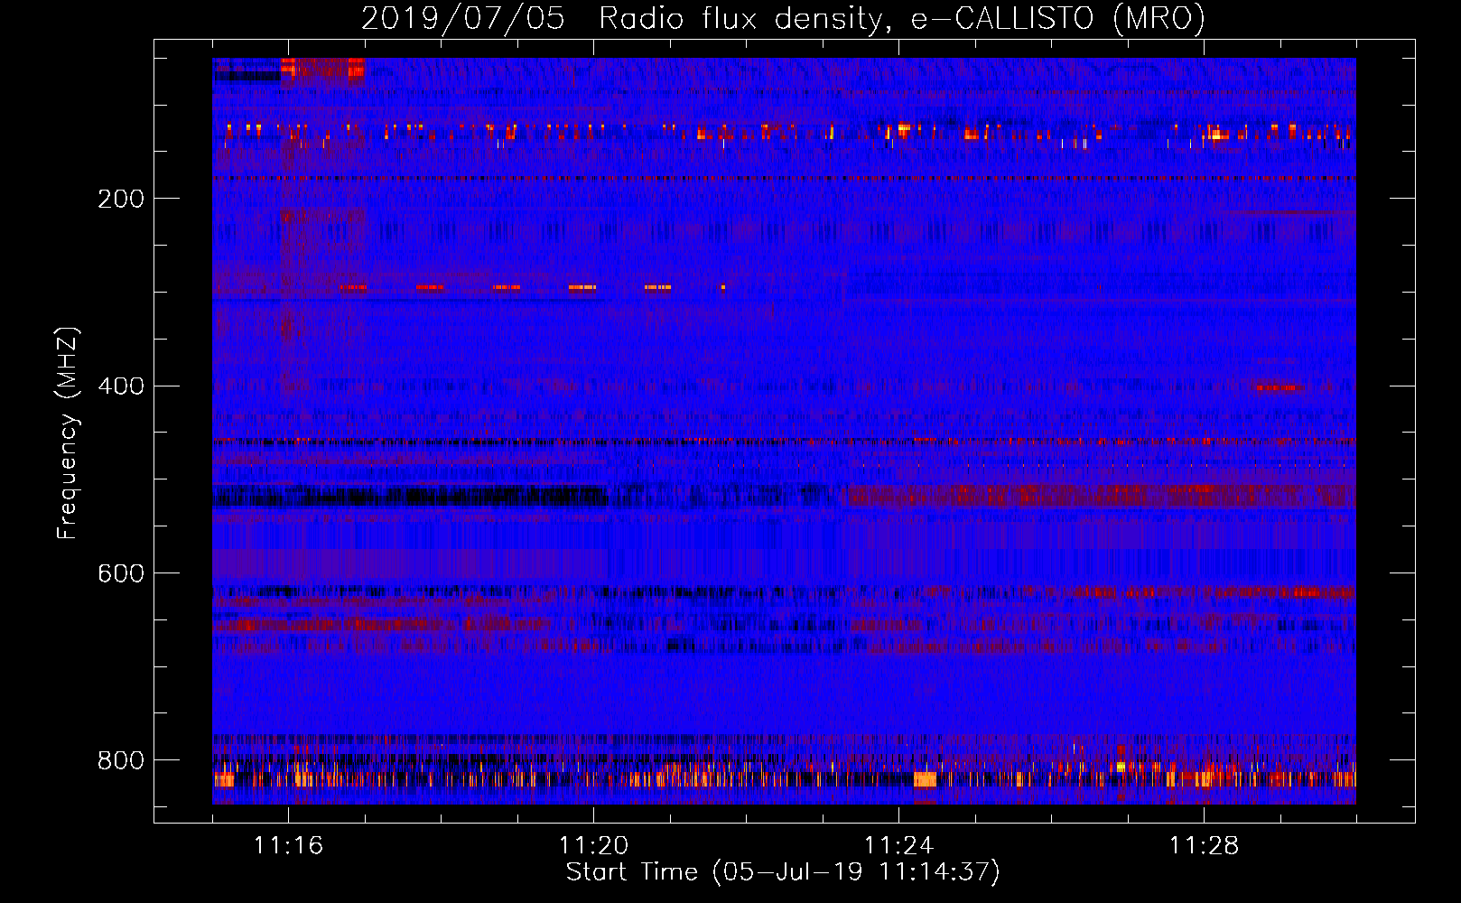The height and width of the screenshot is (903, 1461).
Task: Click the 'Start Time (05-Jul-19 11:14:37)' label
Action: coord(783,872)
